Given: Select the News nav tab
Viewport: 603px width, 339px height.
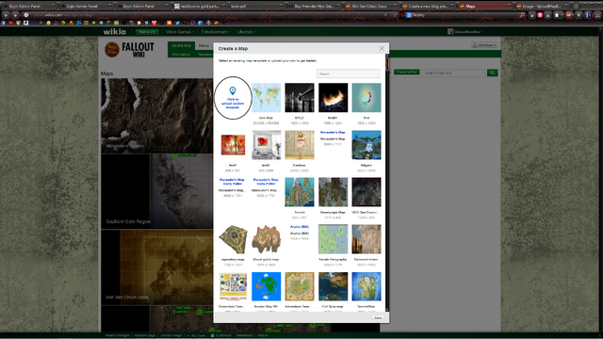Looking at the screenshot, I should [204, 46].
